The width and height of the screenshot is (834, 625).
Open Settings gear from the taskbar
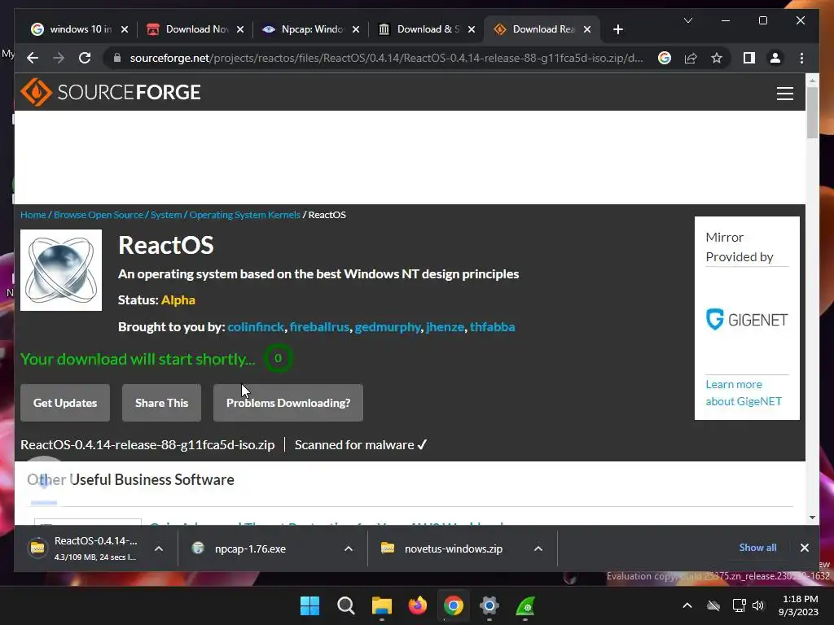489,605
